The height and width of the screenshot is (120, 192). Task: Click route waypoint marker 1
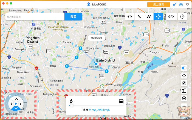coord(80,48)
